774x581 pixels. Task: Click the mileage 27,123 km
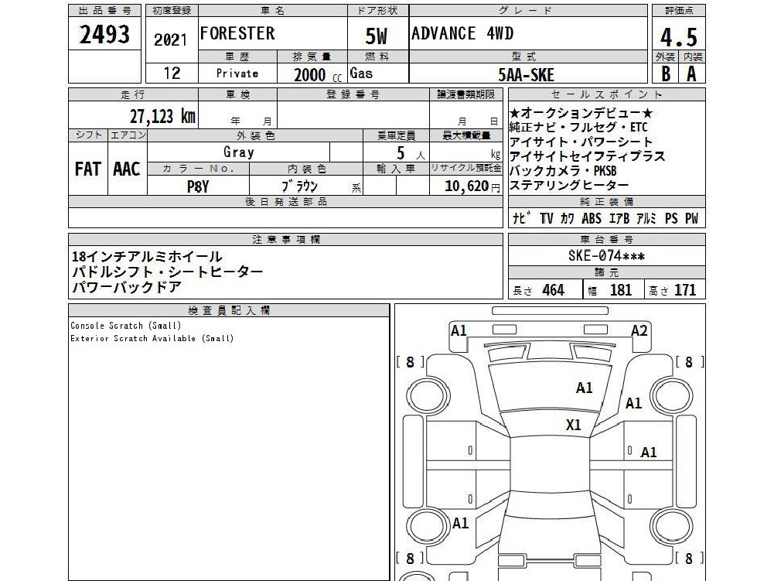pyautogui.click(x=162, y=117)
